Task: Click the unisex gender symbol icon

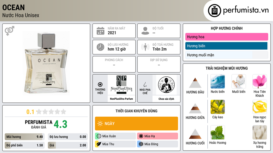Action: coord(9,31)
